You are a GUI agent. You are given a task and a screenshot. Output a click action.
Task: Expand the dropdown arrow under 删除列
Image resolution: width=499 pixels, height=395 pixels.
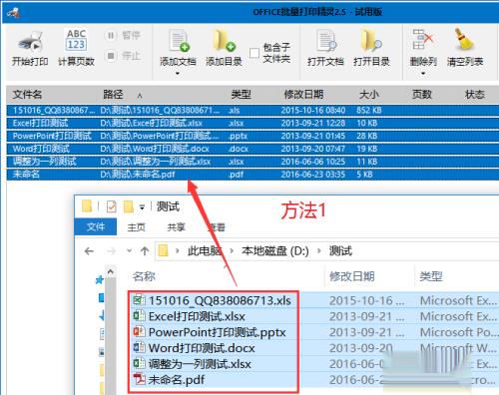[x=423, y=73]
